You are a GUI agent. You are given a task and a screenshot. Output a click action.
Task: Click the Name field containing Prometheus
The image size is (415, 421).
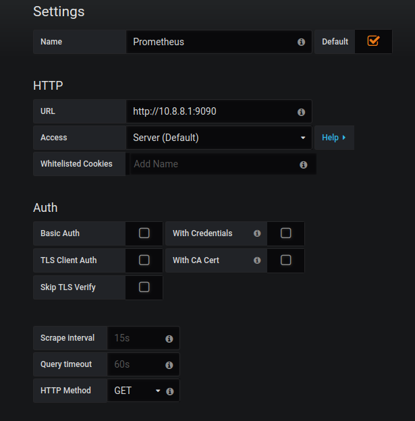click(209, 42)
